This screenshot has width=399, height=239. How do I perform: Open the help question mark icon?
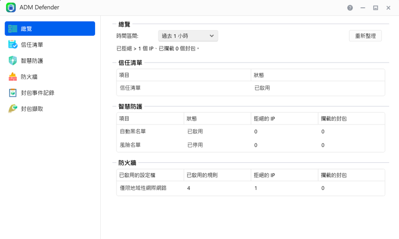(x=350, y=8)
